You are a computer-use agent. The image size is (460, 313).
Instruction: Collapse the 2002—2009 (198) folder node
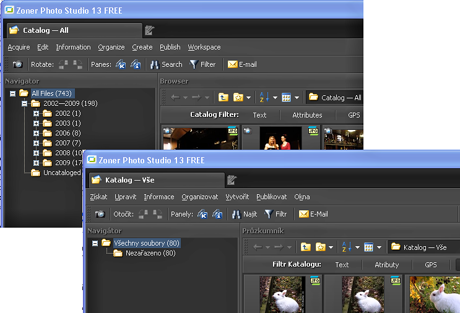coord(25,103)
